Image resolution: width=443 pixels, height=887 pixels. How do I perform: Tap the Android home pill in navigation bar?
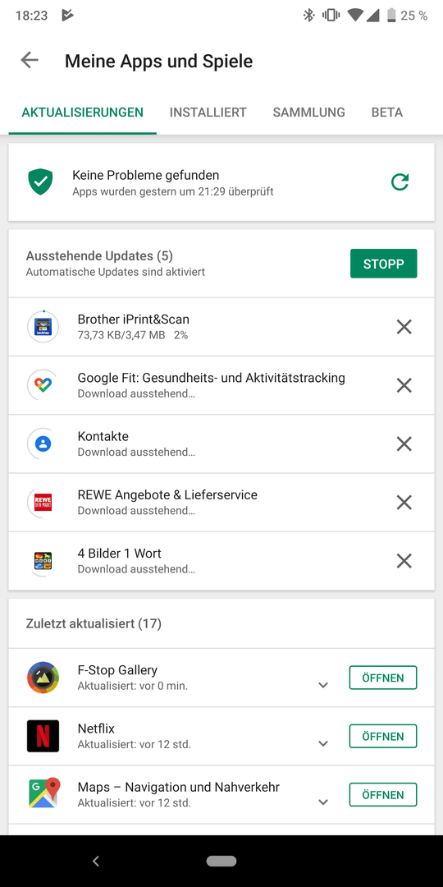click(221, 861)
